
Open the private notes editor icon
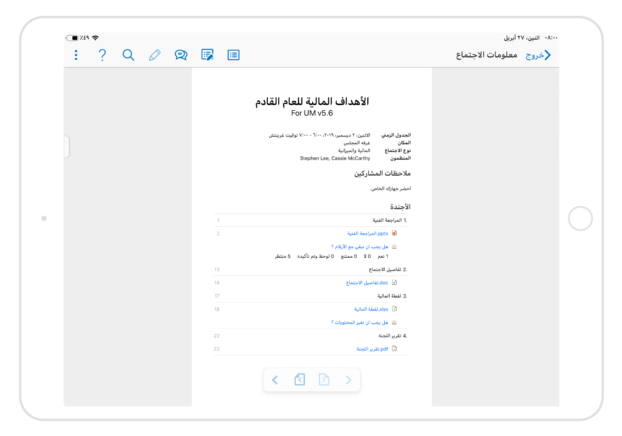point(207,55)
